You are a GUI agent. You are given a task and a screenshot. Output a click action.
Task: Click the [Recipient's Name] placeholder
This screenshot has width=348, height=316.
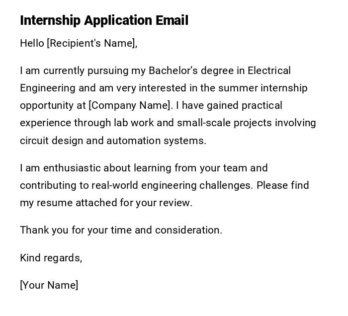click(91, 43)
